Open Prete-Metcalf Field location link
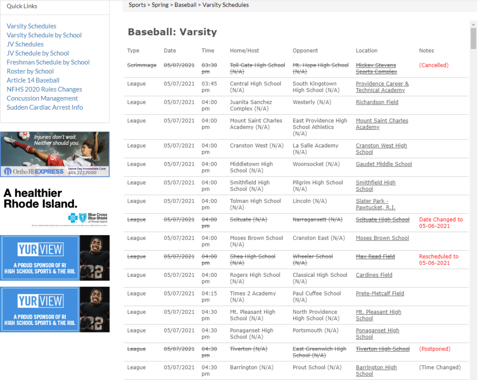 (380, 294)
